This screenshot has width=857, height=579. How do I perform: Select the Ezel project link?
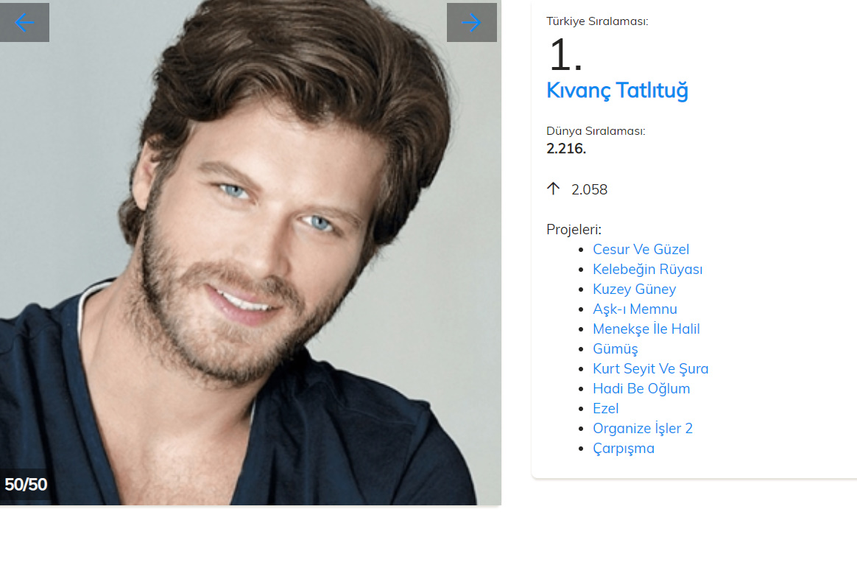click(606, 408)
